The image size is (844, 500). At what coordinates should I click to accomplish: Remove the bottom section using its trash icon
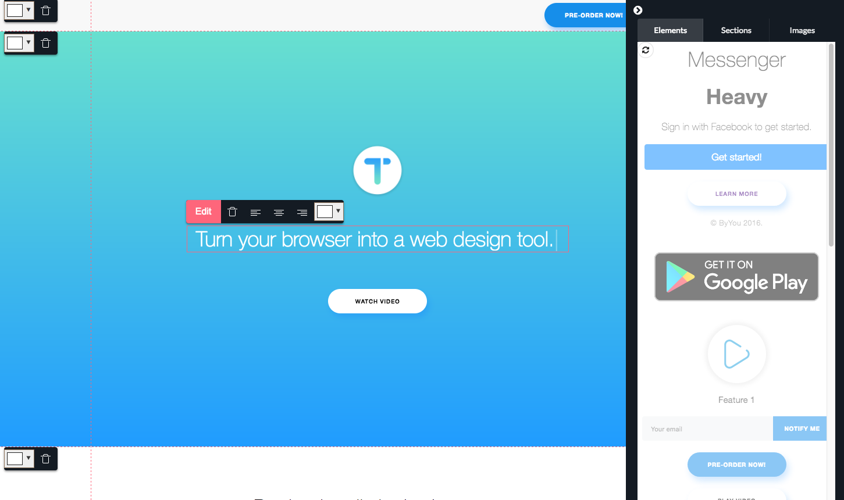point(45,459)
